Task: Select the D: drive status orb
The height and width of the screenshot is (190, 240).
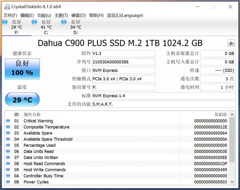Action: (x=64, y=22)
